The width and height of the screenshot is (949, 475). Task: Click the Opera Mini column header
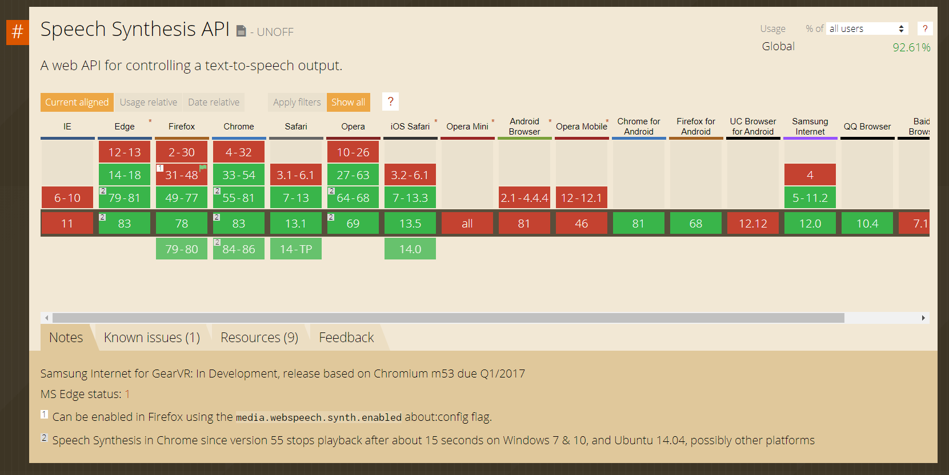tap(467, 127)
